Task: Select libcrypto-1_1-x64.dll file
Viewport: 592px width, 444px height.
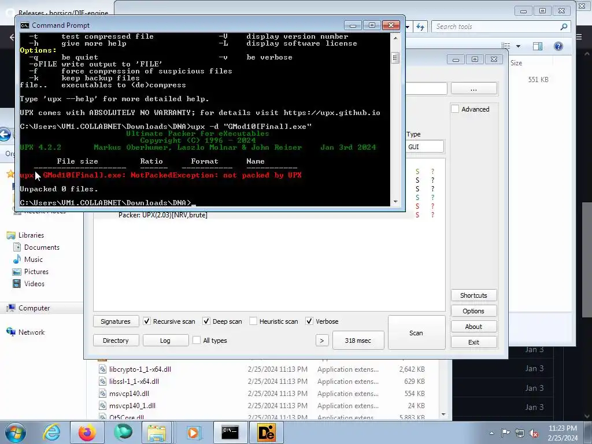Action: pyautogui.click(x=140, y=369)
